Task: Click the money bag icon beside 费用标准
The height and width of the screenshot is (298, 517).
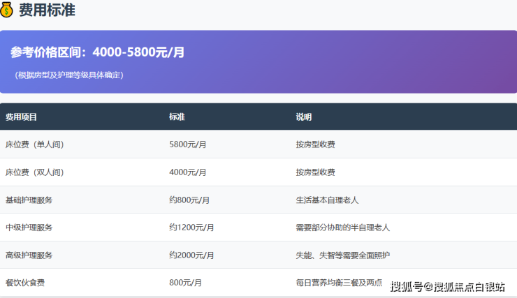Action: tap(7, 10)
